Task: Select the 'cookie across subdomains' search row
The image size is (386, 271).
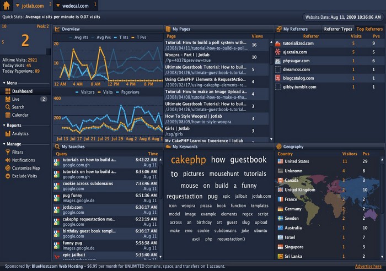Action: tap(106, 186)
